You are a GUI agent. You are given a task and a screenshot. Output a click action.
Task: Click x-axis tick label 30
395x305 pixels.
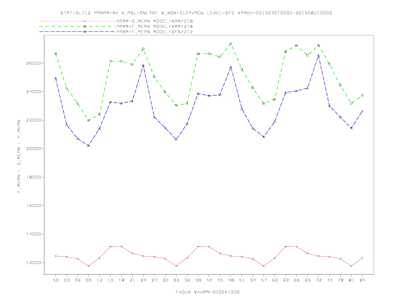tap(165, 280)
